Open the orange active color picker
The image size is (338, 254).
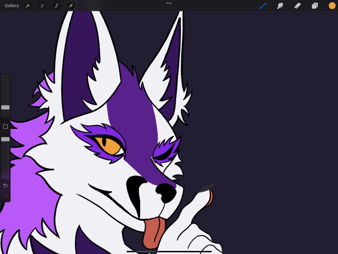[x=332, y=6]
